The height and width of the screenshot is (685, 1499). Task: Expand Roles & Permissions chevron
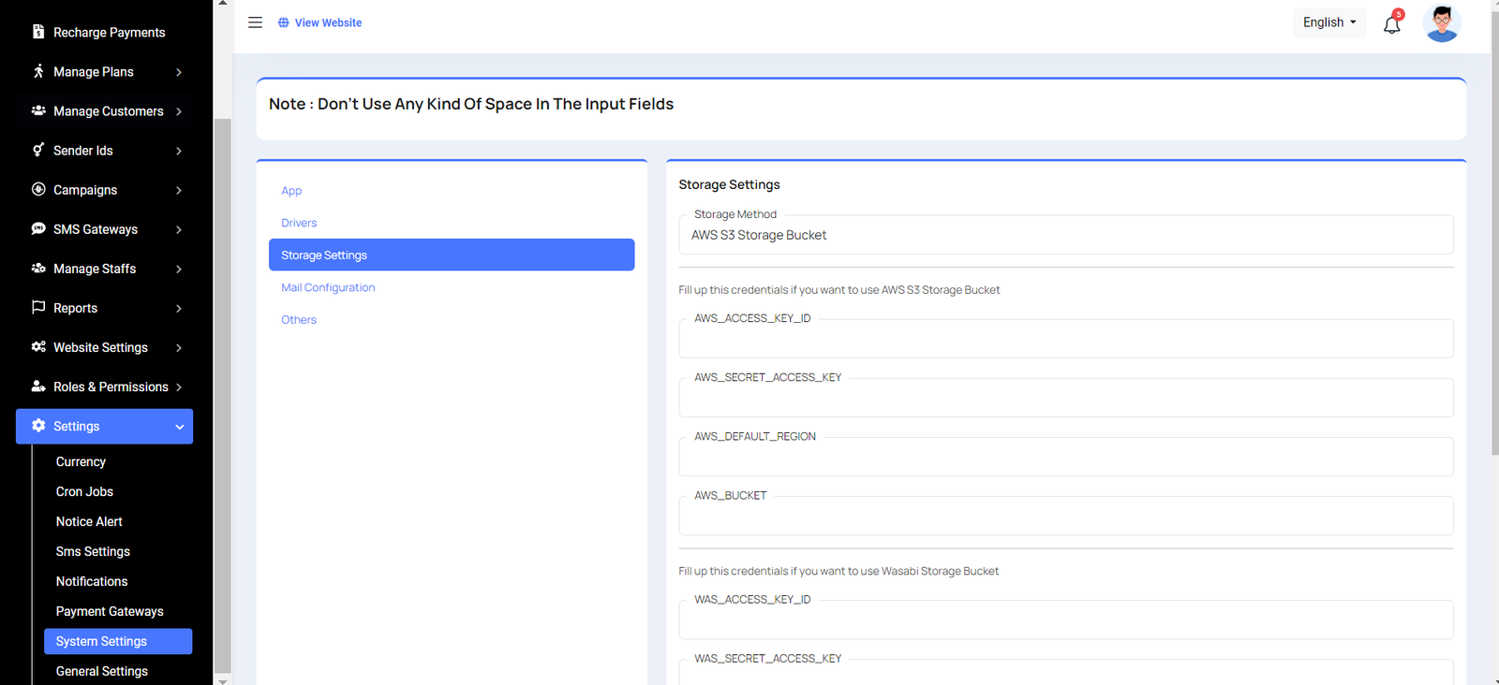(x=179, y=386)
